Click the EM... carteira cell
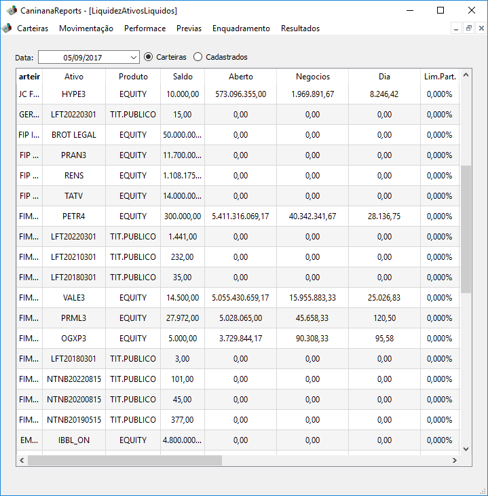The width and height of the screenshot is (488, 496). coord(29,440)
